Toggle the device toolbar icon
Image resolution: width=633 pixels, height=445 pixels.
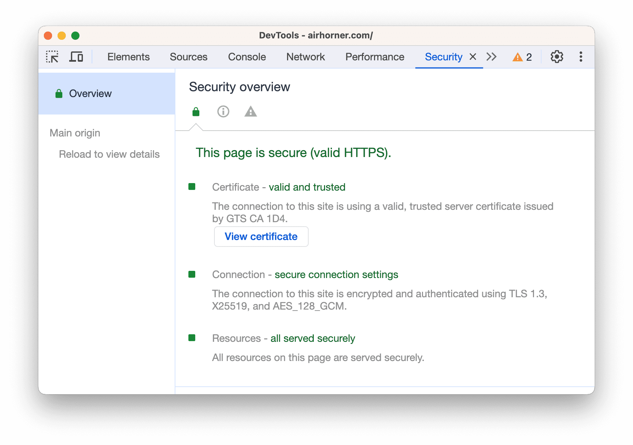pyautogui.click(x=76, y=57)
